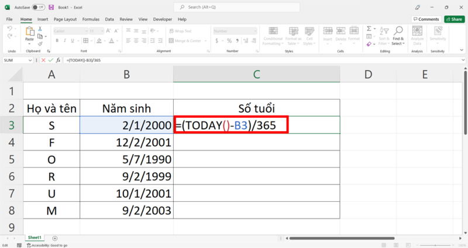Click the Format as Table icon
This screenshot has width=468, height=248.
294,31
